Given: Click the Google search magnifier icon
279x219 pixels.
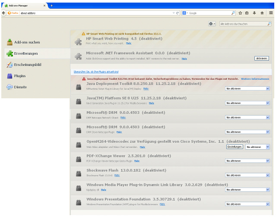Looking at the screenshot, I should 233,13.
